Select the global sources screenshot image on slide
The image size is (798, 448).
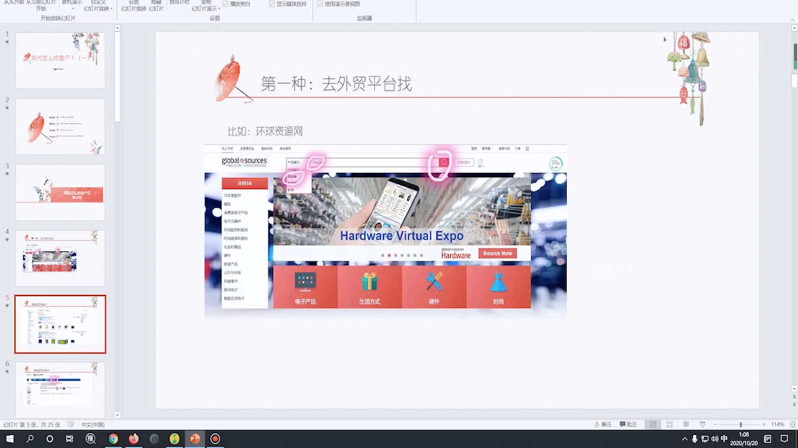(x=385, y=231)
